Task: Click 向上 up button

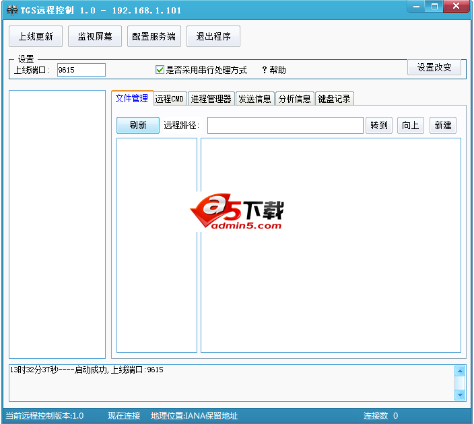Action: 411,125
